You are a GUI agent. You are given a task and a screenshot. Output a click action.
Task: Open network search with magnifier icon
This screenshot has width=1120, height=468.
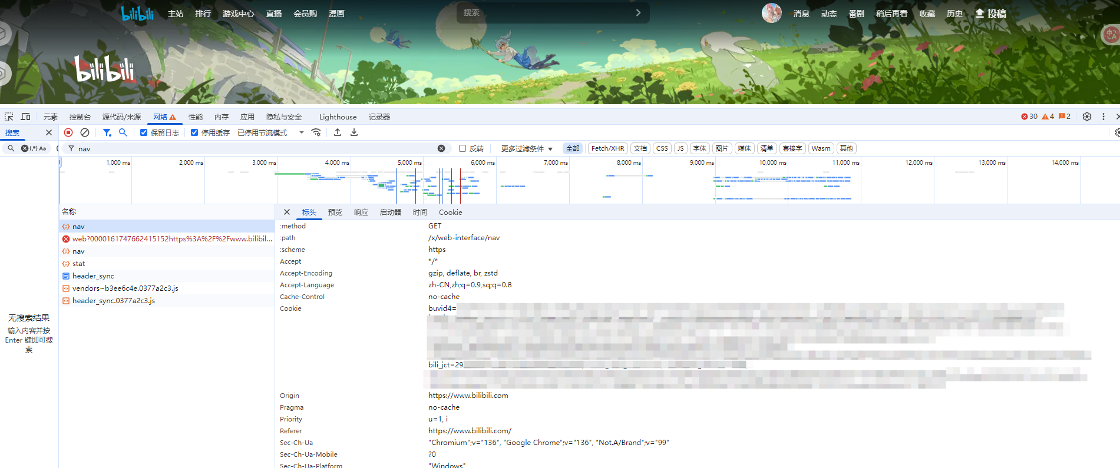[x=123, y=132]
